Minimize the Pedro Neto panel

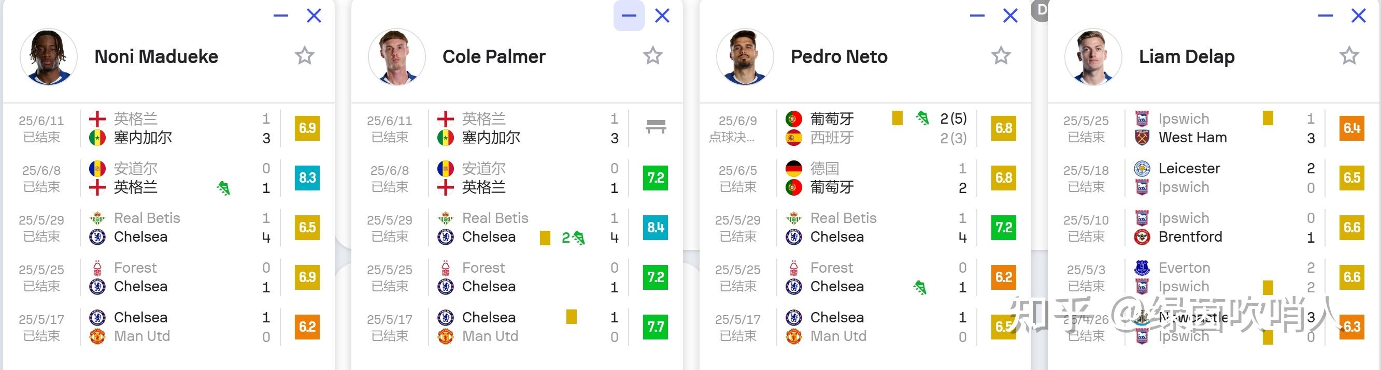[977, 16]
